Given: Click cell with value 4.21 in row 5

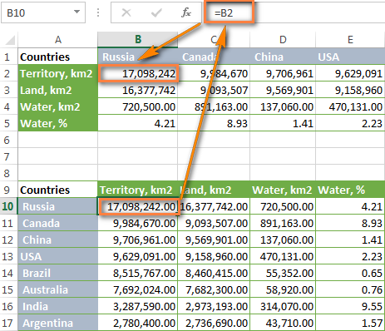Looking at the screenshot, I should [x=138, y=123].
